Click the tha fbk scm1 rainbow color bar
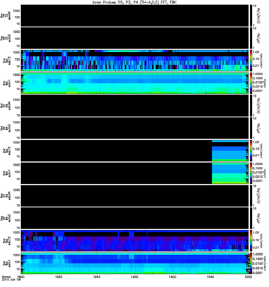 (251, 83)
